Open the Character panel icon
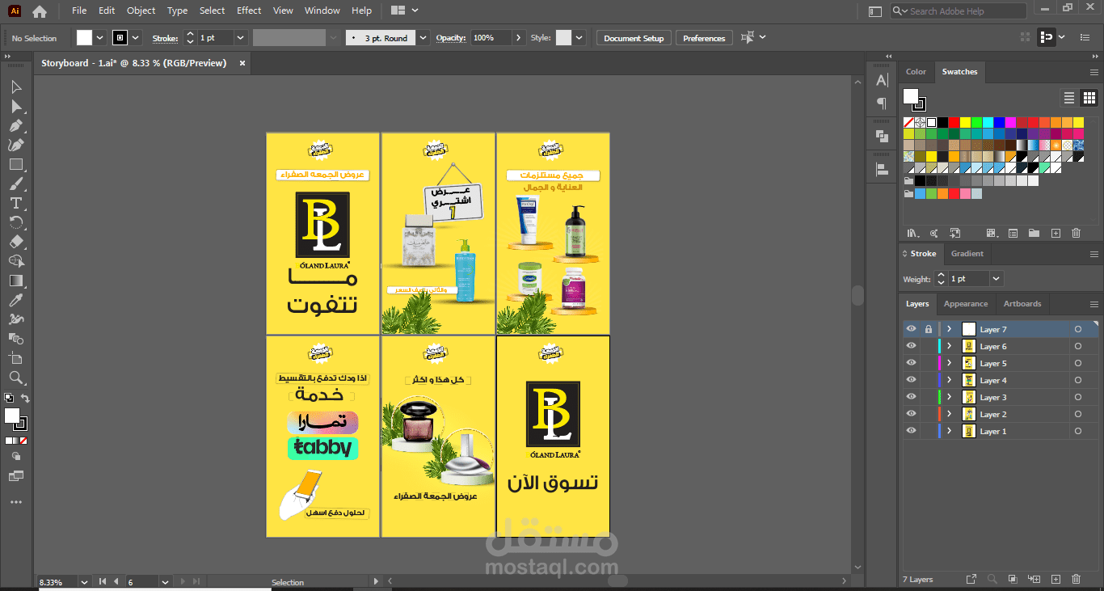The image size is (1104, 591). tap(882, 80)
